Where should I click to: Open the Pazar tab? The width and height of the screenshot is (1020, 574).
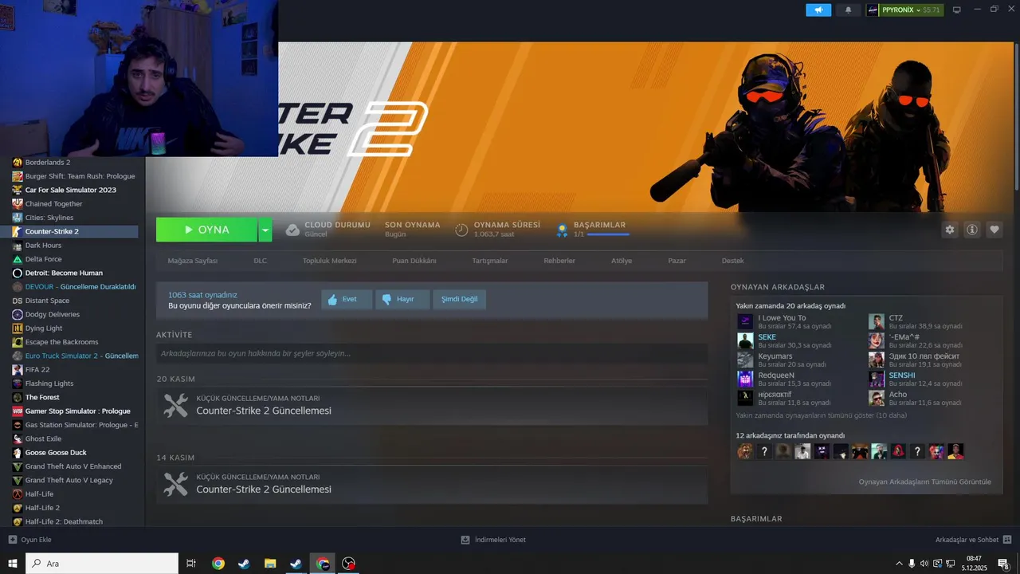pyautogui.click(x=677, y=261)
